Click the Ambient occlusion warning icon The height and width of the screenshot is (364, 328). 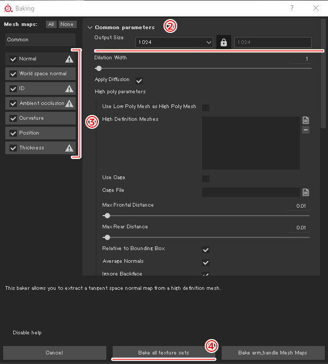point(69,103)
